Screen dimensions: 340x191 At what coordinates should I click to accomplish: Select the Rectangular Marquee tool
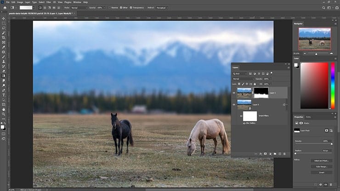(x=4, y=23)
